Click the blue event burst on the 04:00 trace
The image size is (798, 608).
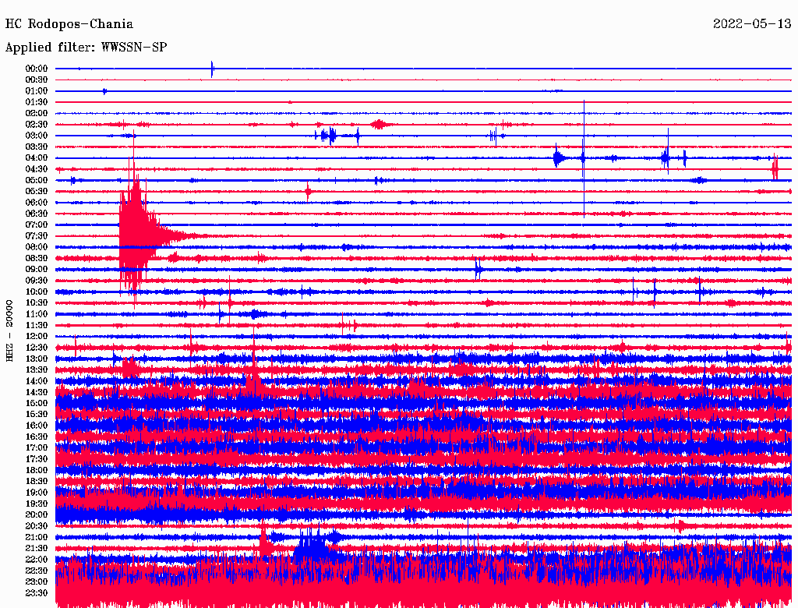(558, 158)
